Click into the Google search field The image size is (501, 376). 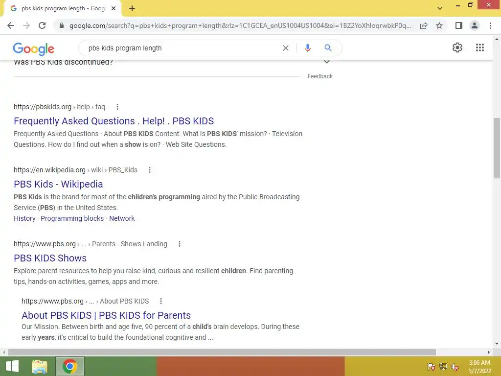coord(182,48)
